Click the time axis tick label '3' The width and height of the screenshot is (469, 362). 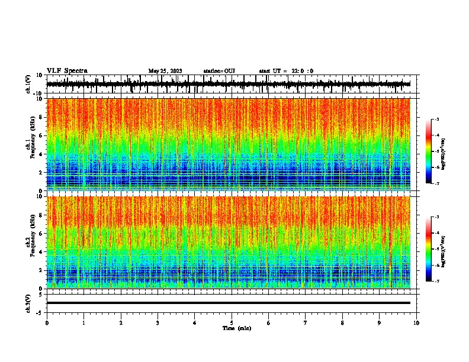158,323
